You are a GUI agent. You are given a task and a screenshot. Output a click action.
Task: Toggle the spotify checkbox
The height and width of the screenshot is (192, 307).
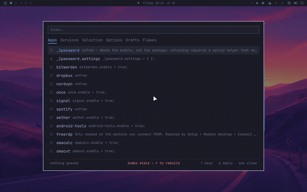[51, 109]
